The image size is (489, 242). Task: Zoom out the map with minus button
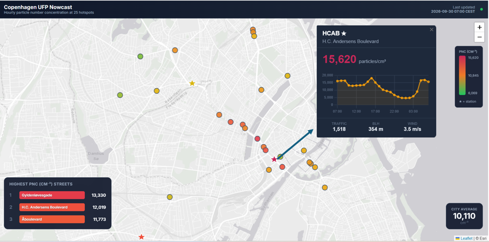[x=479, y=38]
